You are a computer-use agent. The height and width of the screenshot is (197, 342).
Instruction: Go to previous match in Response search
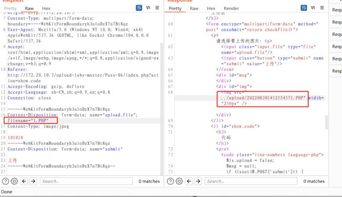click(x=189, y=181)
